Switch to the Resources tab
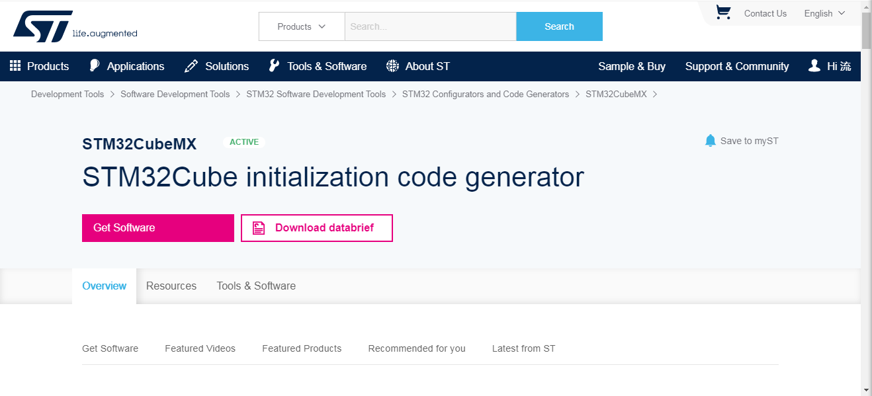872x396 pixels. pyautogui.click(x=171, y=286)
